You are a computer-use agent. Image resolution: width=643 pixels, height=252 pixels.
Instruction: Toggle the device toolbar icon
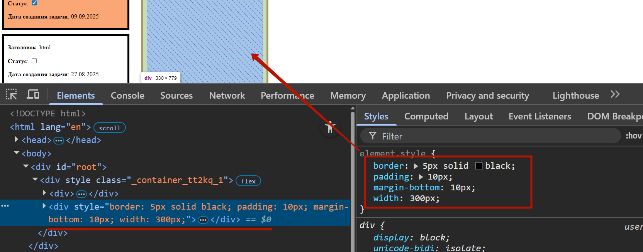(33, 94)
